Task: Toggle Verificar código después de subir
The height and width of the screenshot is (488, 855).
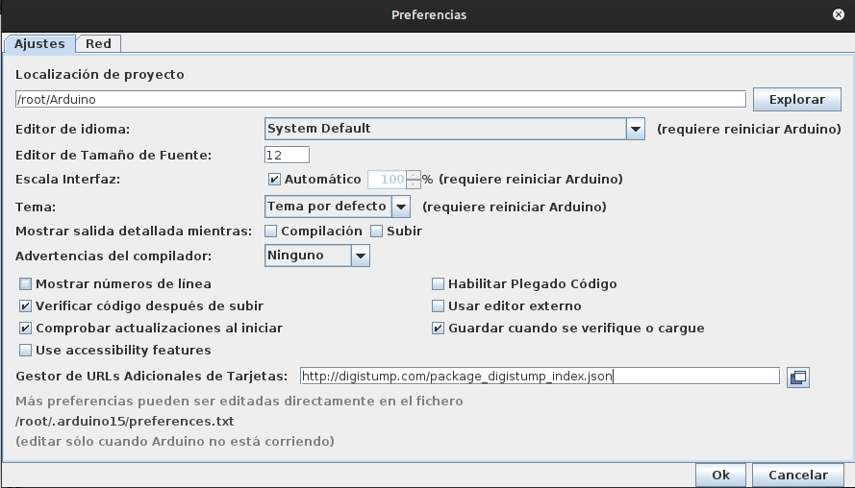Action: tap(26, 306)
